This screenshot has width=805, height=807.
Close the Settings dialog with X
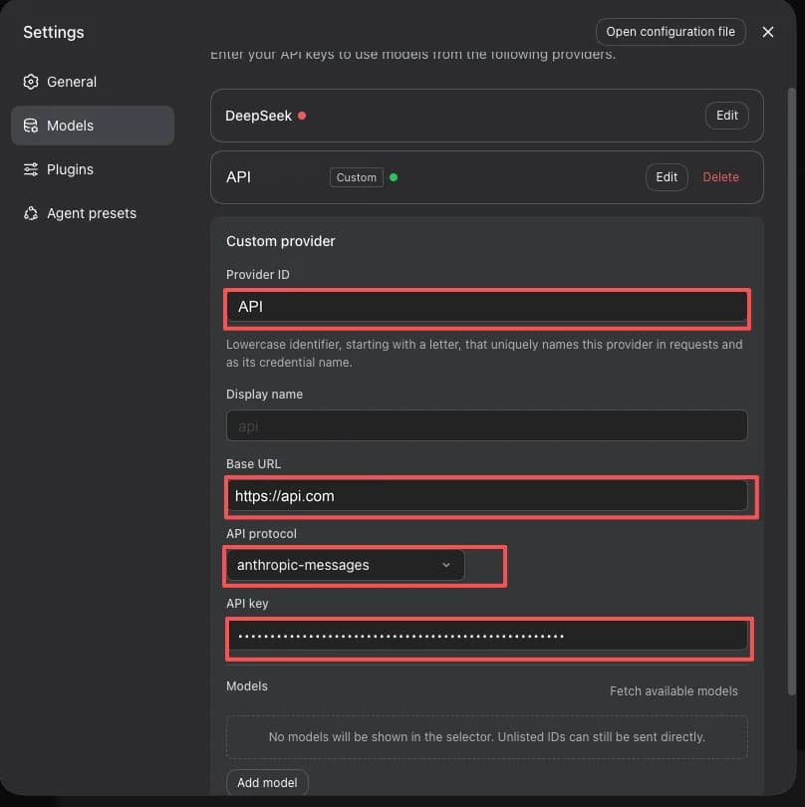click(767, 32)
